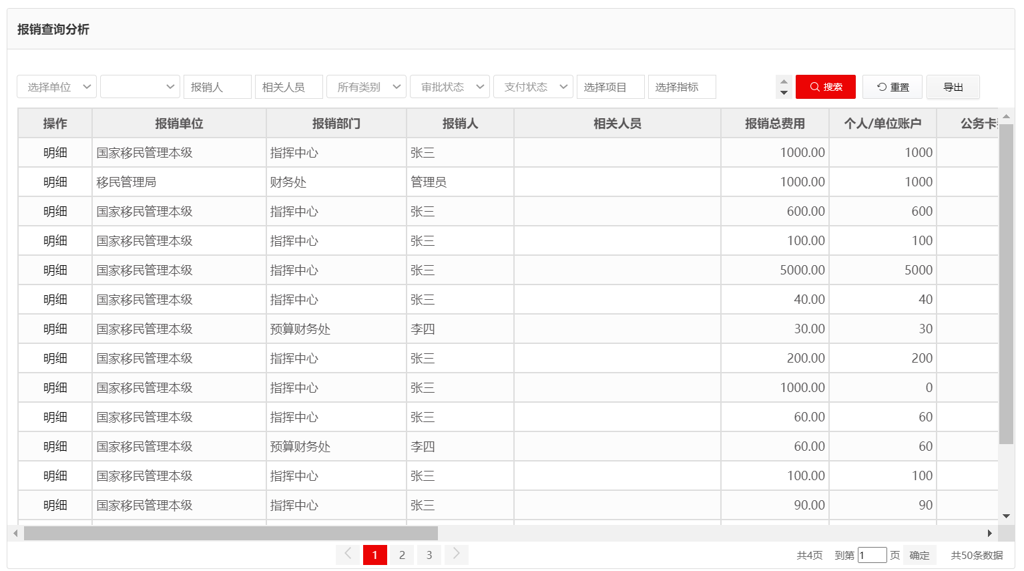This screenshot has width=1024, height=571.
Task: Click the previous-page chevron in the pagination bar
Action: click(x=348, y=554)
